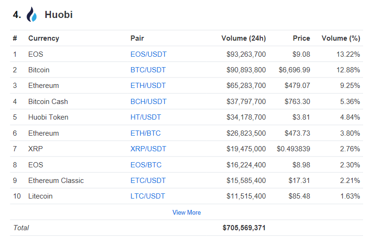Click the Price column header
This screenshot has height=243, width=381.
[x=301, y=38]
